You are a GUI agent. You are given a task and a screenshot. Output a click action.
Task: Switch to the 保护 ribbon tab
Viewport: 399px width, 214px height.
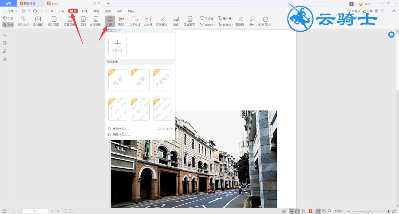[119, 11]
